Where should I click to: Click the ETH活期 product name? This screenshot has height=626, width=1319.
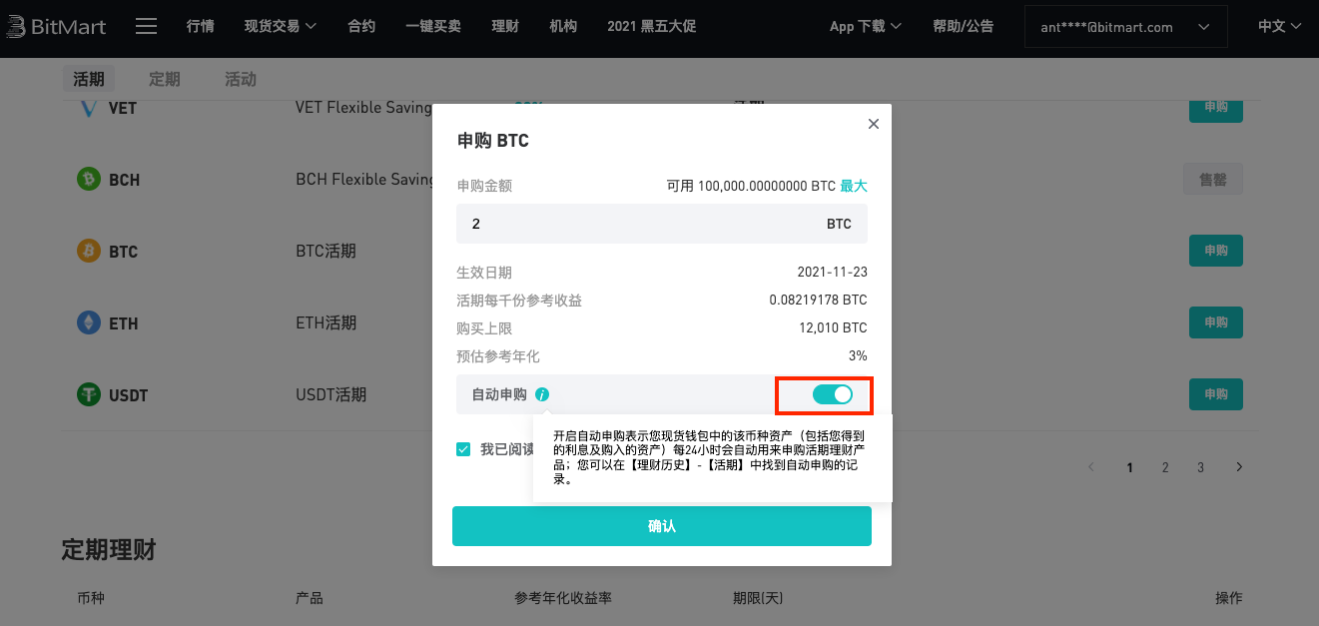(x=327, y=323)
